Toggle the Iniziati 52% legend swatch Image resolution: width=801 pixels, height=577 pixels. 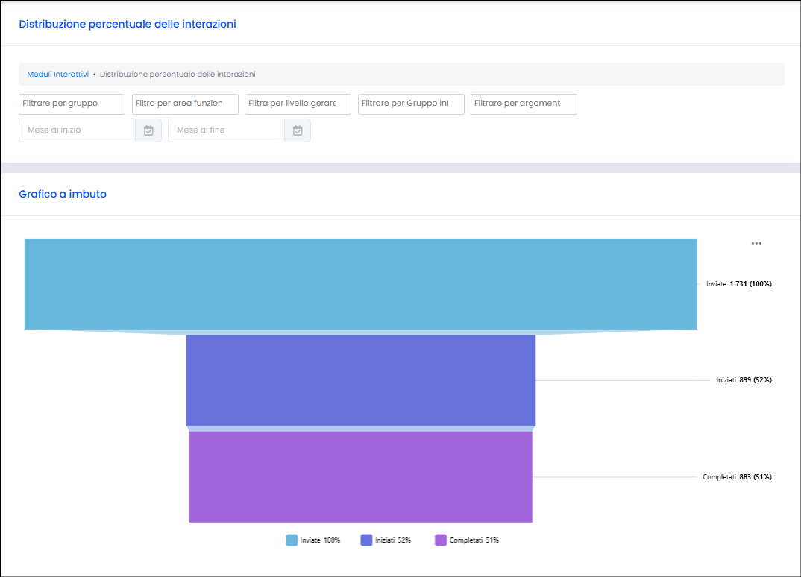[366, 540]
